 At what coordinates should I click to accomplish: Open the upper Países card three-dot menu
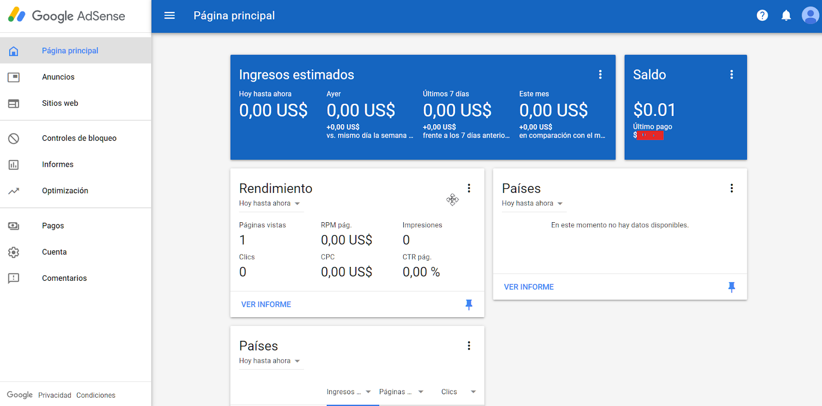(x=732, y=188)
